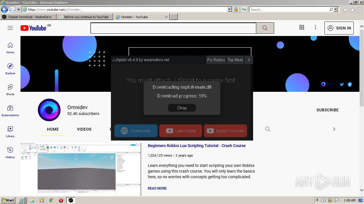Image resolution: width=364 pixels, height=204 pixels.
Task: Open a new IE tab
Action: coord(174,17)
